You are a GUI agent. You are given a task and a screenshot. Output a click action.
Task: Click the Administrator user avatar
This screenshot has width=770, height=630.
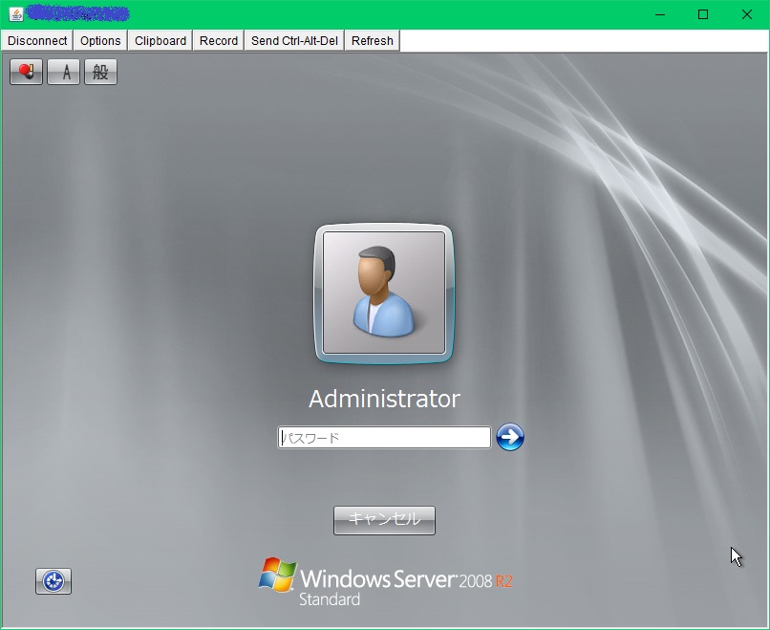coord(384,293)
